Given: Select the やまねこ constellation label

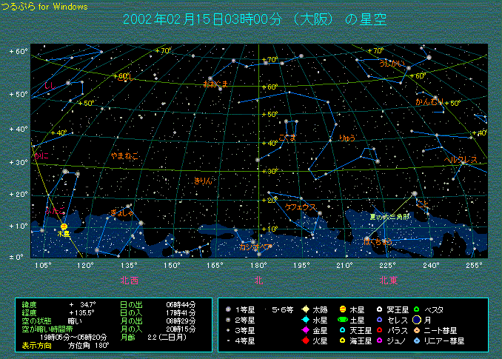Looking at the screenshot, I should coord(124,156).
